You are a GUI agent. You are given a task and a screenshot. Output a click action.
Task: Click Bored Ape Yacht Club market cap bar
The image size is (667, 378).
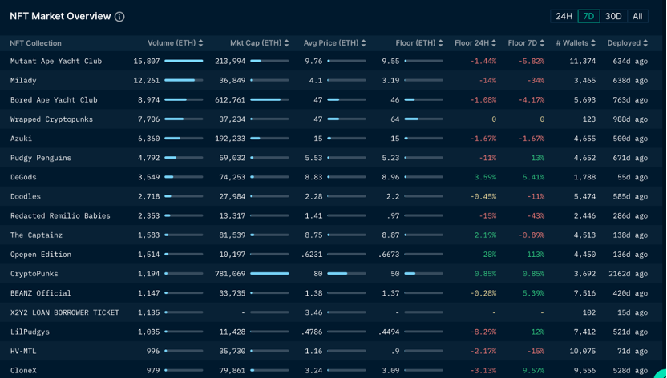(x=269, y=100)
